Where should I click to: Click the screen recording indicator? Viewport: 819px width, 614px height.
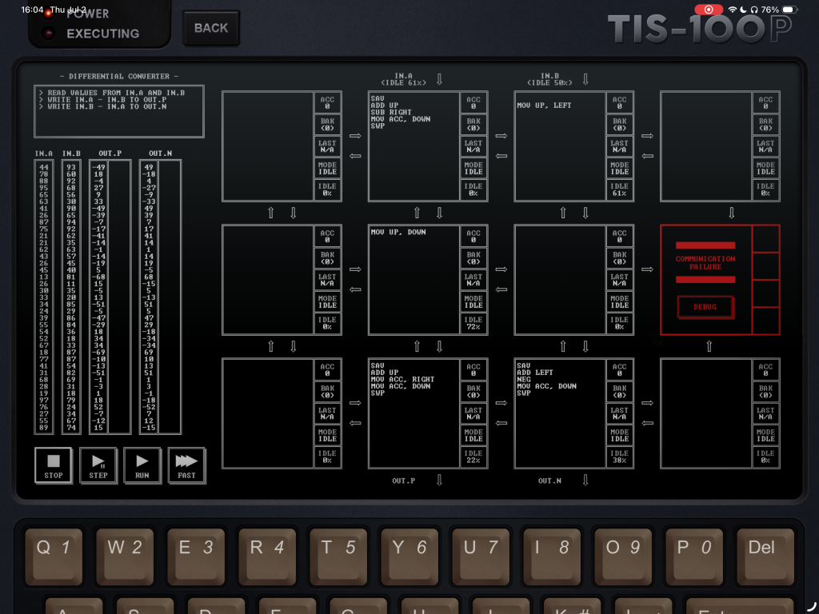click(x=709, y=10)
